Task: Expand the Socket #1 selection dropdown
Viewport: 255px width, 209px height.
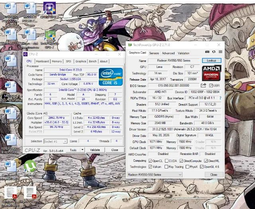Action: pyautogui.click(x=65, y=141)
